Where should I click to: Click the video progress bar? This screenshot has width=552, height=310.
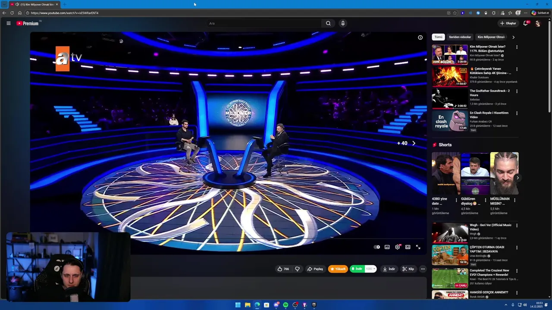click(x=228, y=239)
